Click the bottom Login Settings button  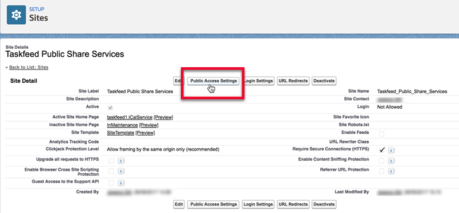pyautogui.click(x=259, y=204)
